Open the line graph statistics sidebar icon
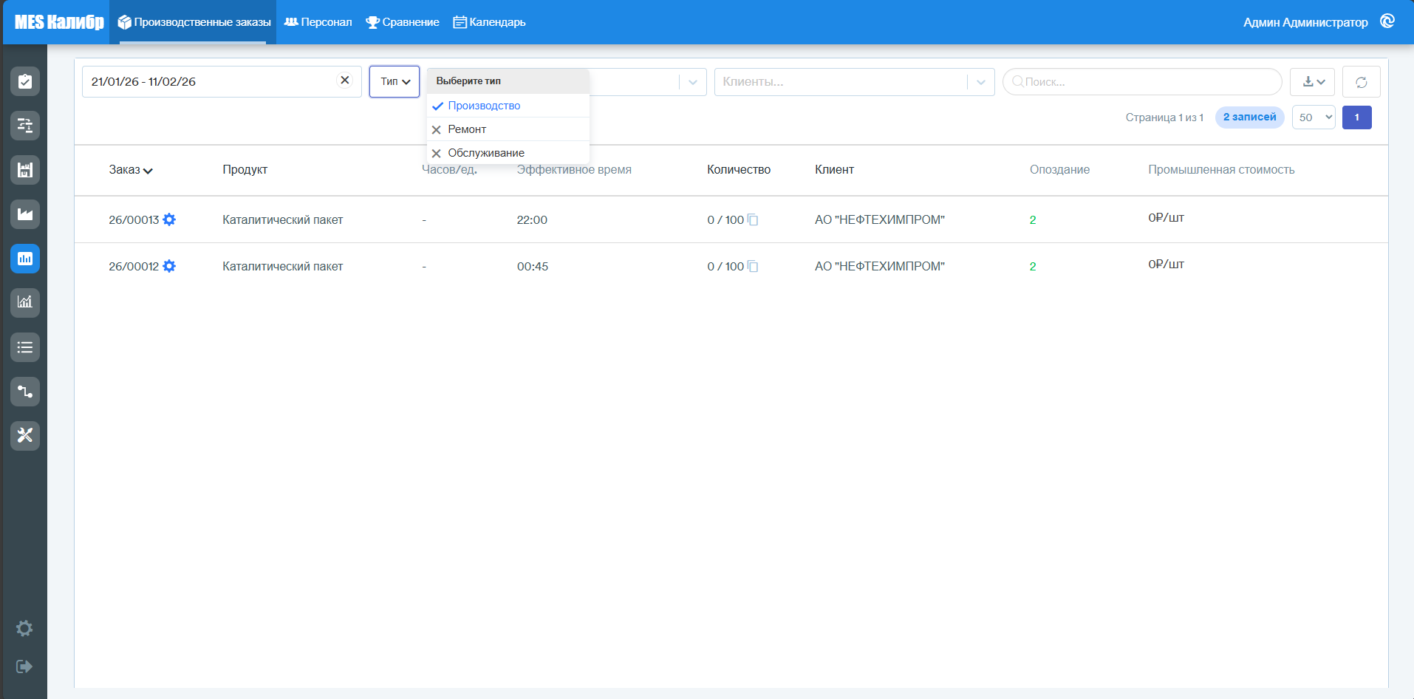Screen dimensions: 1414x699 25,302
